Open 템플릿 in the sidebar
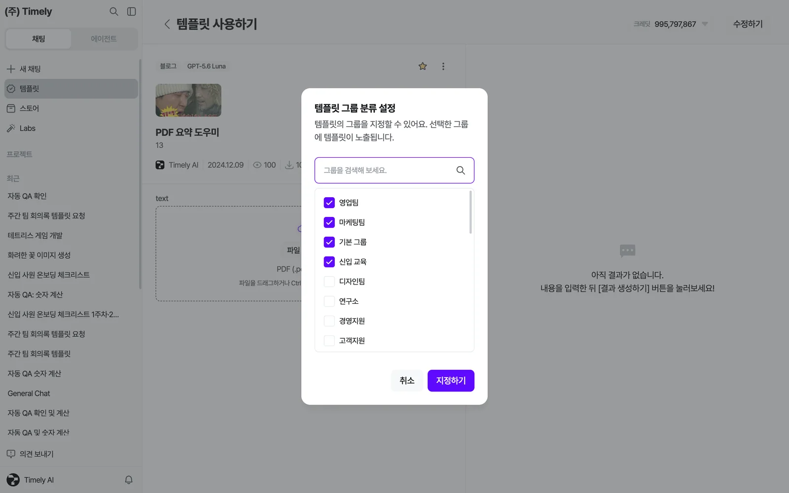This screenshot has width=789, height=493. coord(72,89)
